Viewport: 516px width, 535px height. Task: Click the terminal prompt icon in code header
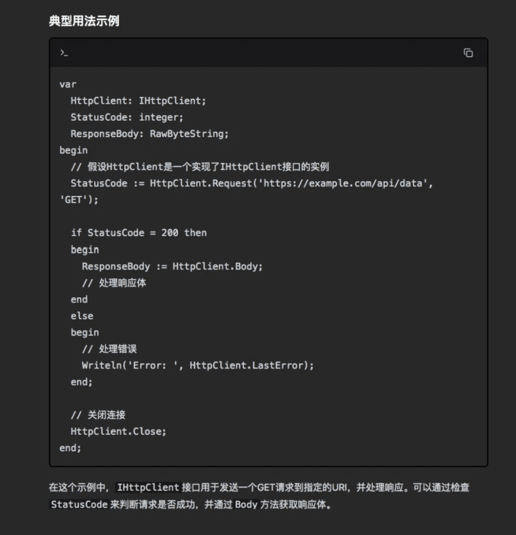pos(64,53)
